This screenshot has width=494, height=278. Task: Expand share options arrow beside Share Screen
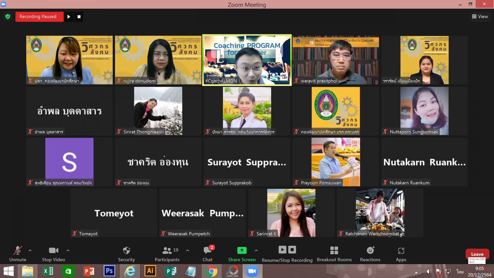[256, 250]
